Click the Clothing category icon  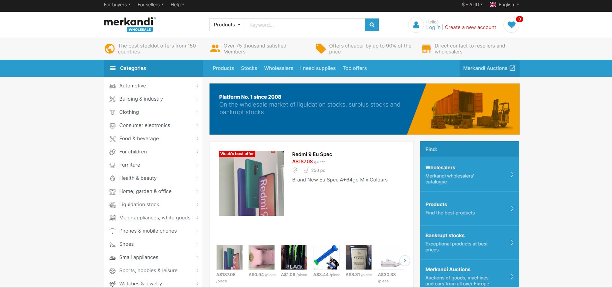(x=113, y=112)
